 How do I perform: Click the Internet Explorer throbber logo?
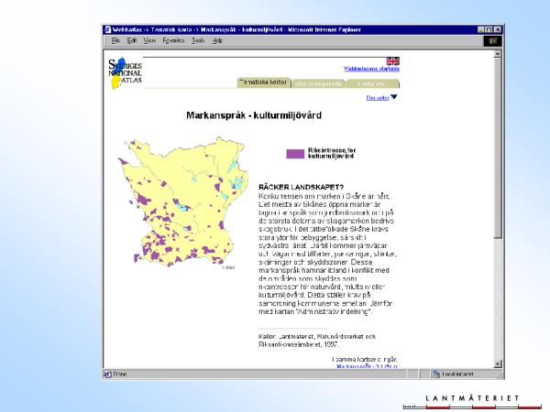click(x=491, y=41)
